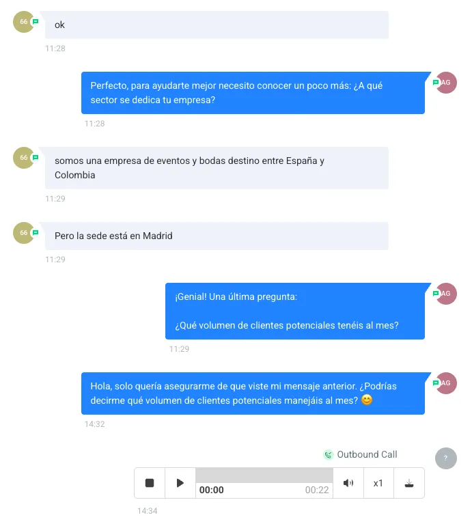Click the 66 avatar beside "ok"

(24, 22)
